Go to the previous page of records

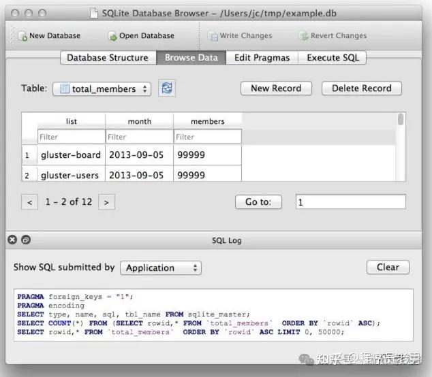pos(29,202)
